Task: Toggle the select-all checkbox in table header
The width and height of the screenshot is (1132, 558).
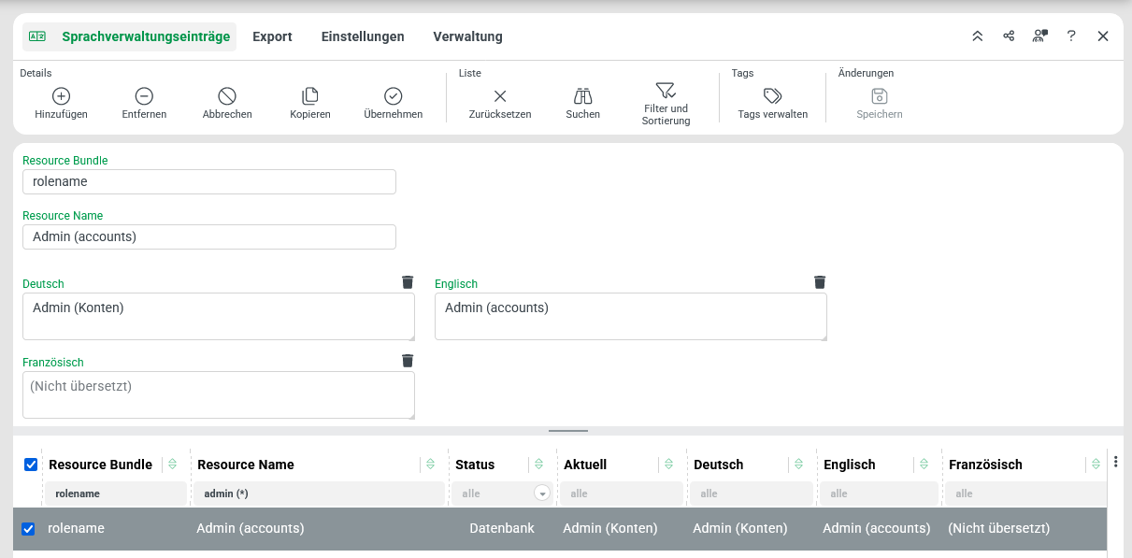Action: pos(31,465)
